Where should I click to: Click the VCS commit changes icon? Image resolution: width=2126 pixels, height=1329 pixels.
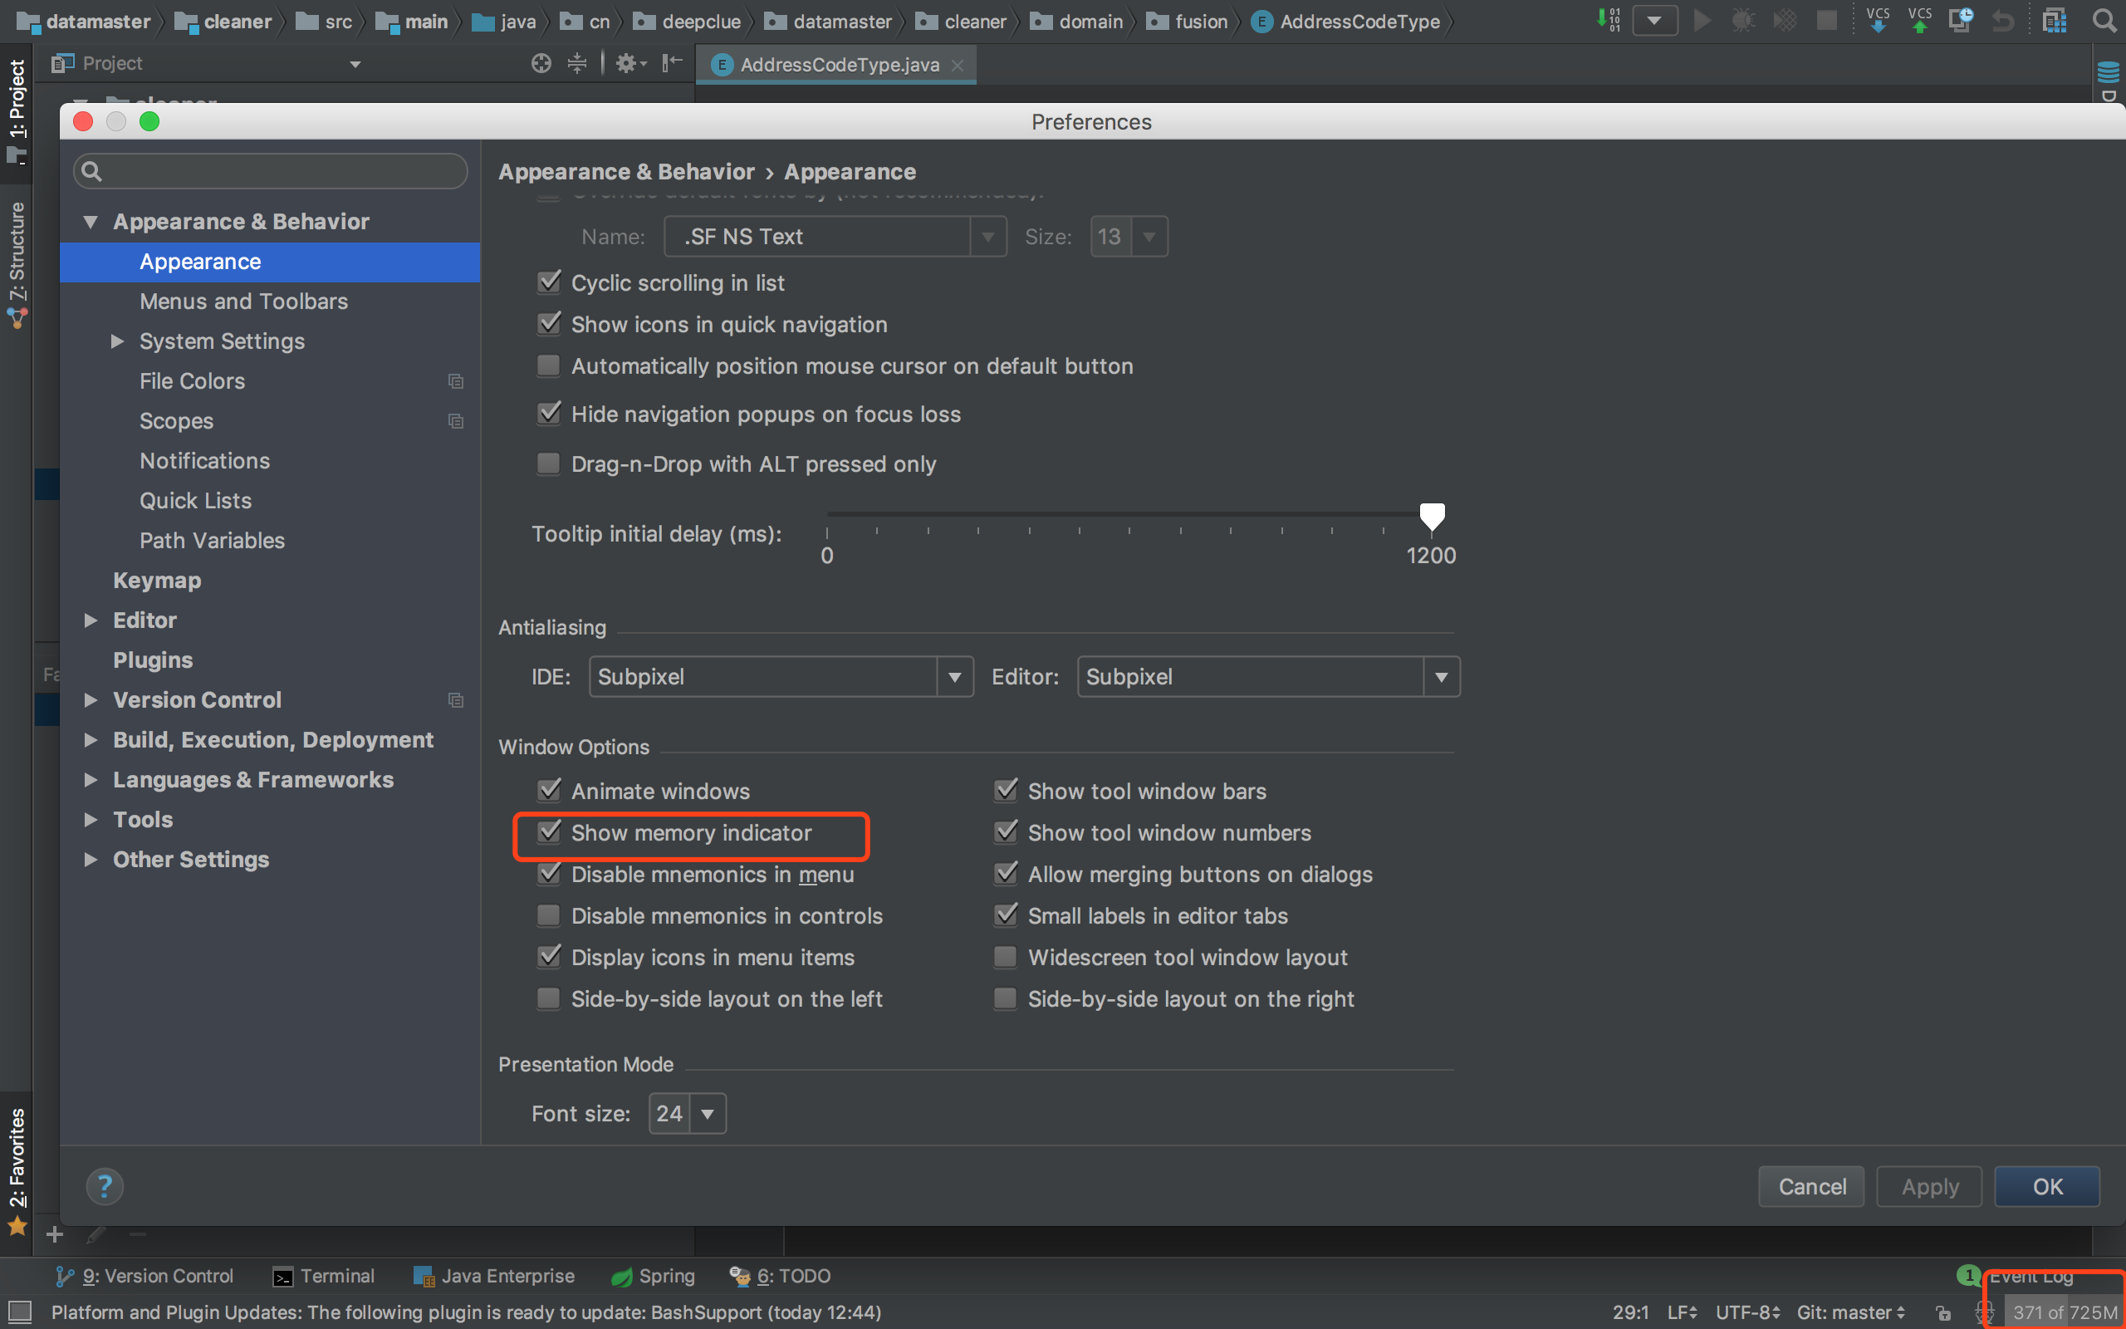coord(1919,20)
